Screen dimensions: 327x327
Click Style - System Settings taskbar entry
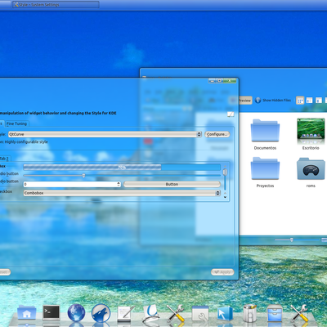56,5
